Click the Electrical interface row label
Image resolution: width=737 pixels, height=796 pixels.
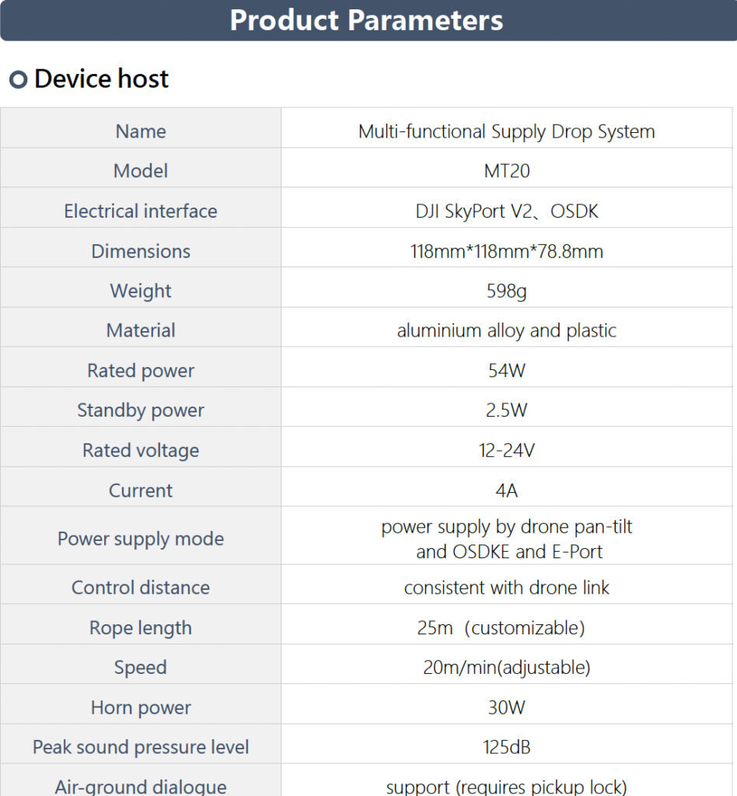point(141,211)
